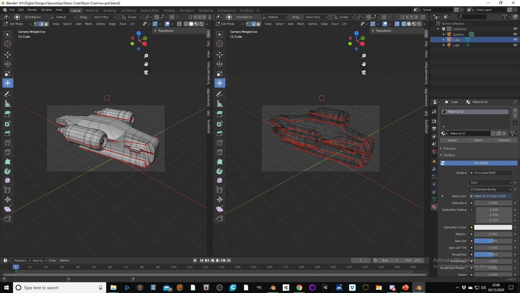This screenshot has width=520, height=293.
Task: Select the Rotate tool in left viewport toolbar
Action: pyautogui.click(x=8, y=64)
